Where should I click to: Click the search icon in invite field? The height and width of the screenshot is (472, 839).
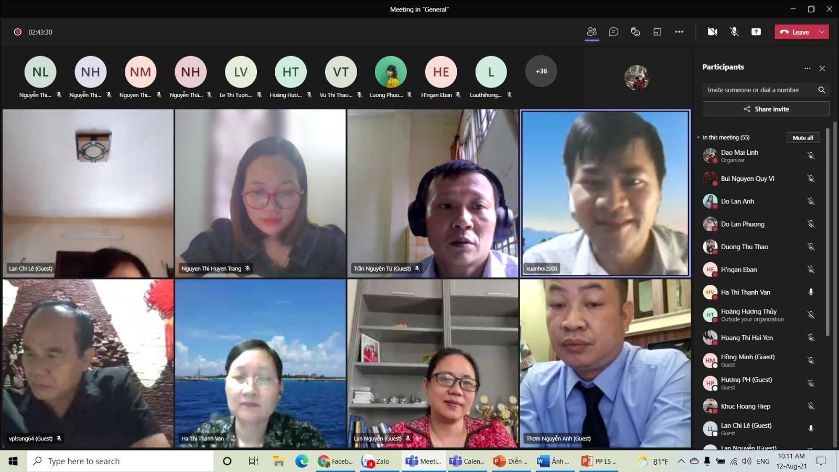click(821, 90)
